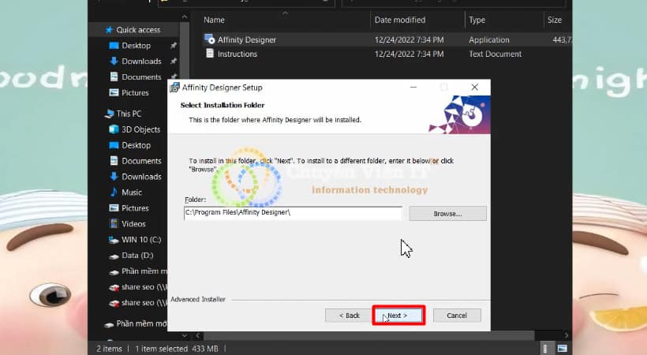Open the Data (D:) drive icon
This screenshot has height=355, width=647.
click(x=114, y=256)
